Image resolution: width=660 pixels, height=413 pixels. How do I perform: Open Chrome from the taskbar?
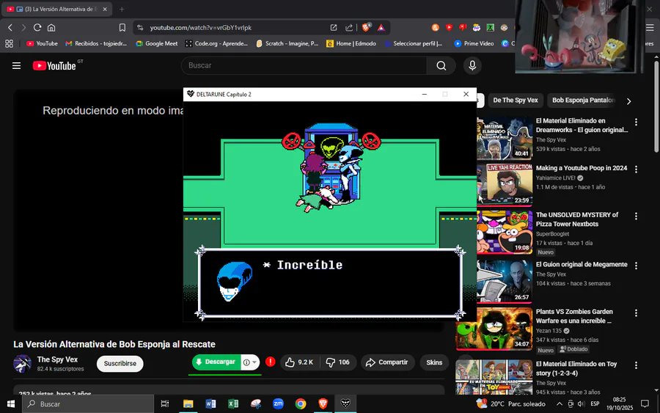tap(301, 403)
